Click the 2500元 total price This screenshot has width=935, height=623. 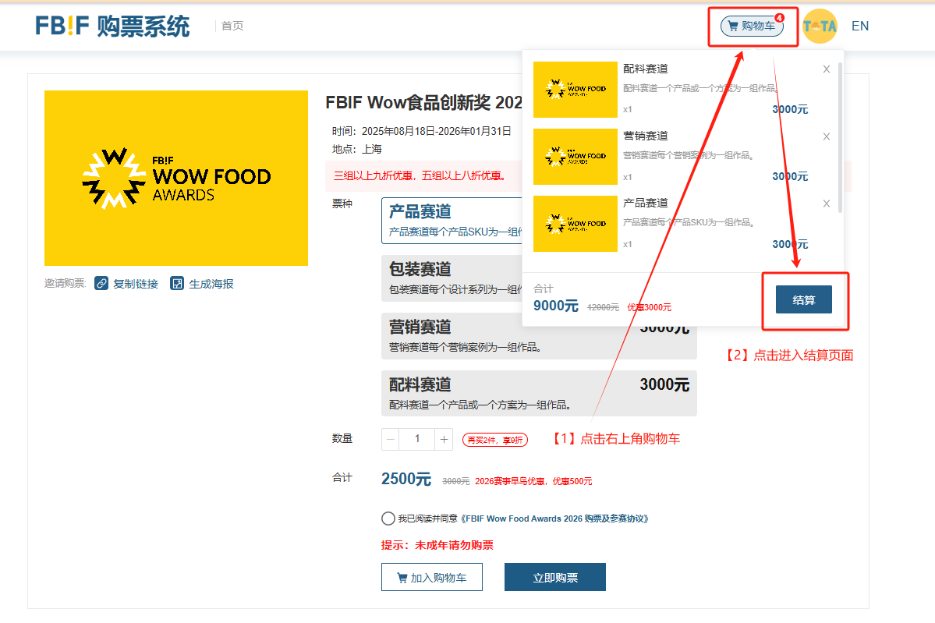[406, 479]
